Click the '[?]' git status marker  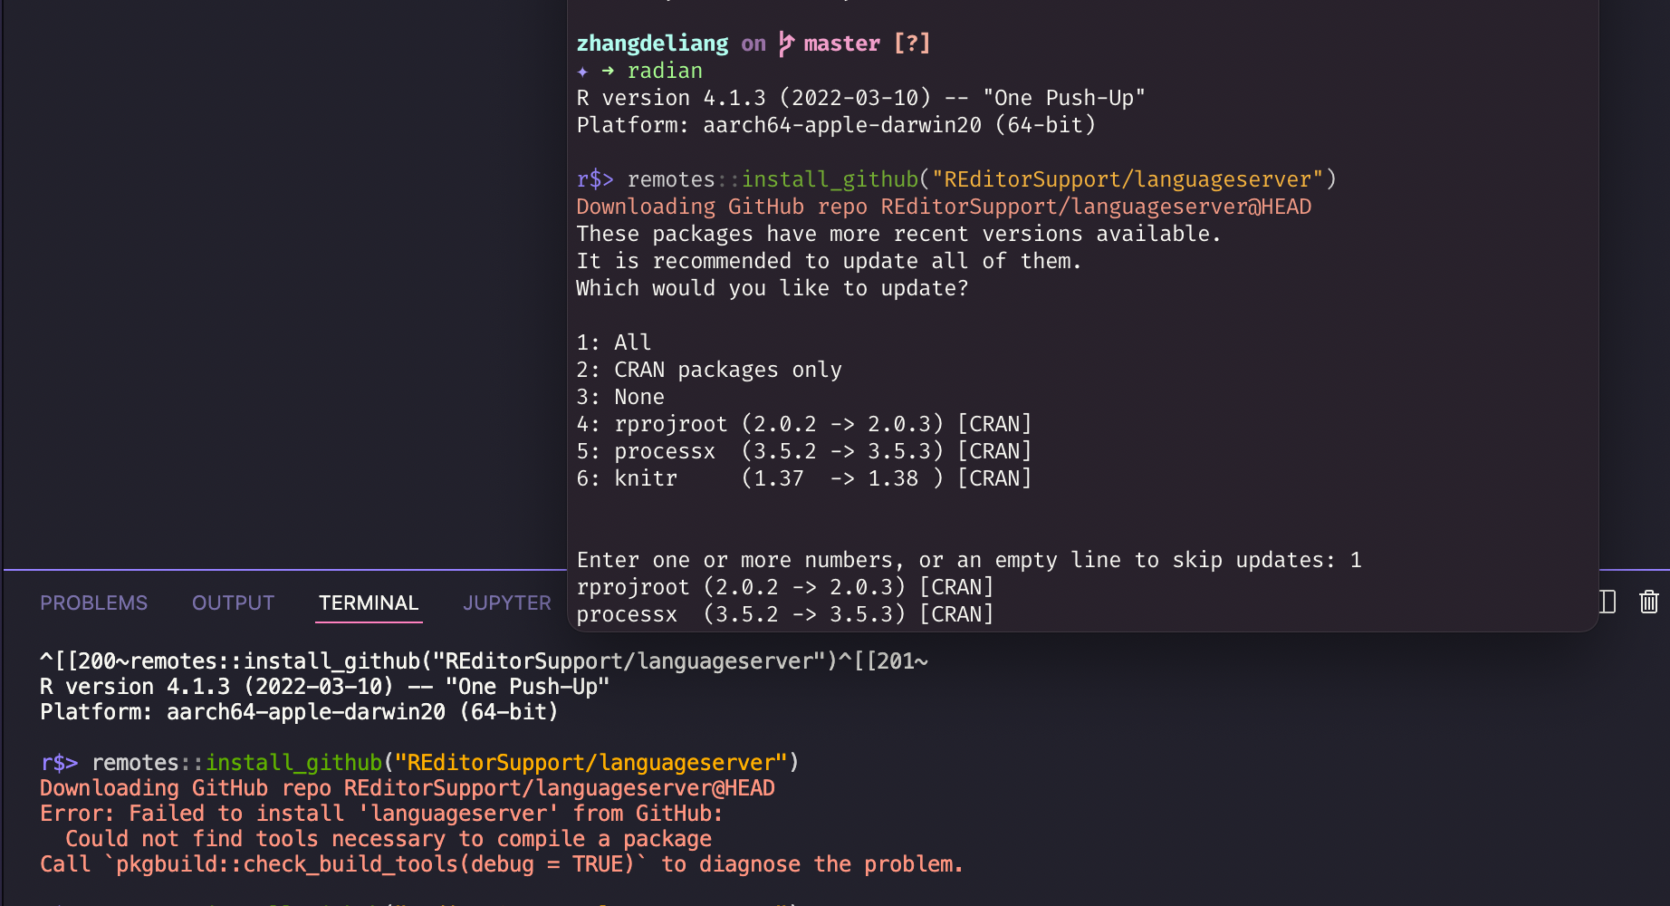coord(912,43)
